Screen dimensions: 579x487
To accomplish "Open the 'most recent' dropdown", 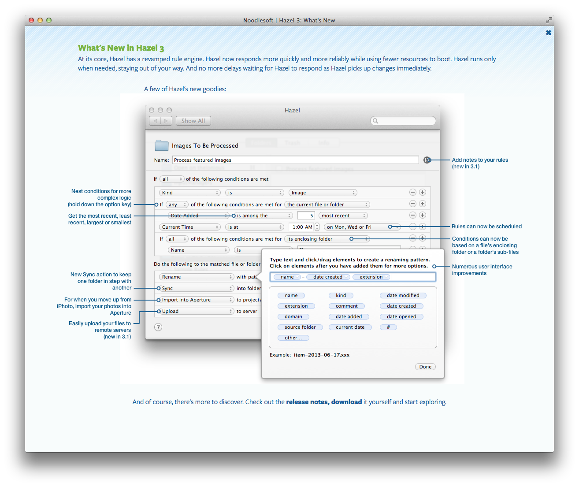I will pyautogui.click(x=343, y=216).
